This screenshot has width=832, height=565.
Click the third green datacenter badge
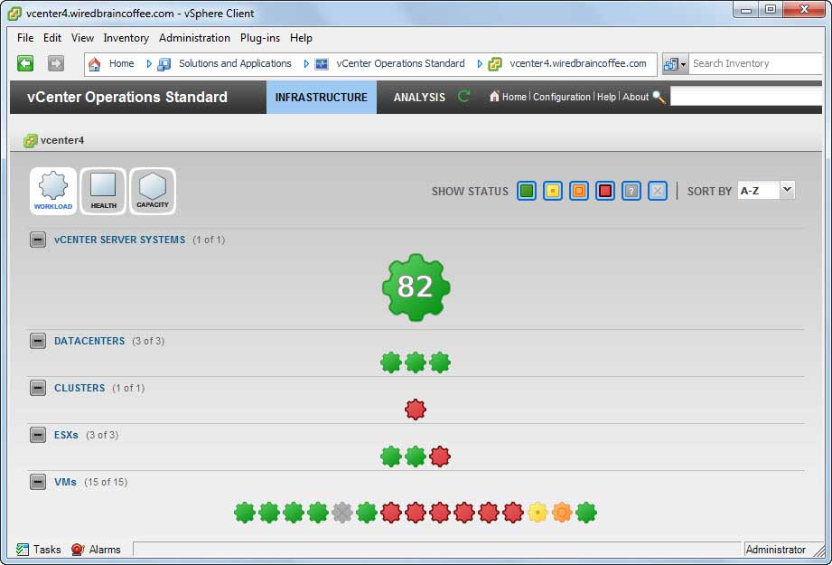440,363
